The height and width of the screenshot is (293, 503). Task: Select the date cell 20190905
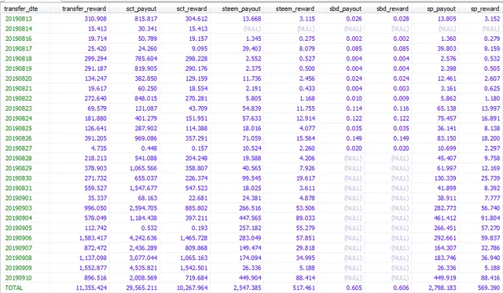pyautogui.click(x=19, y=228)
